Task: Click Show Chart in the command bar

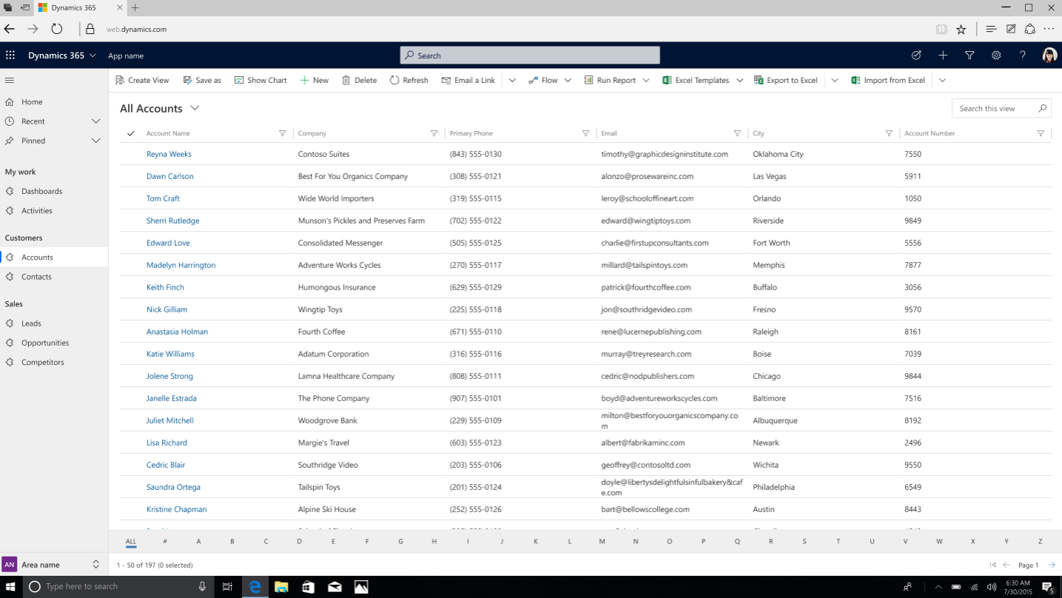Action: (x=260, y=80)
